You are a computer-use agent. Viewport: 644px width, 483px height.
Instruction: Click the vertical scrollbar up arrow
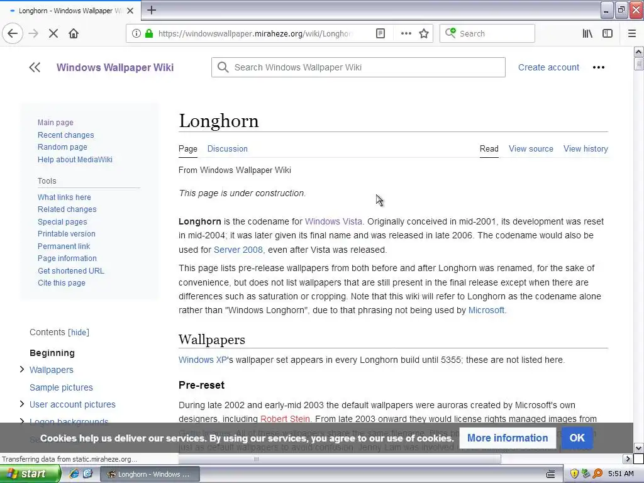pos(638,52)
